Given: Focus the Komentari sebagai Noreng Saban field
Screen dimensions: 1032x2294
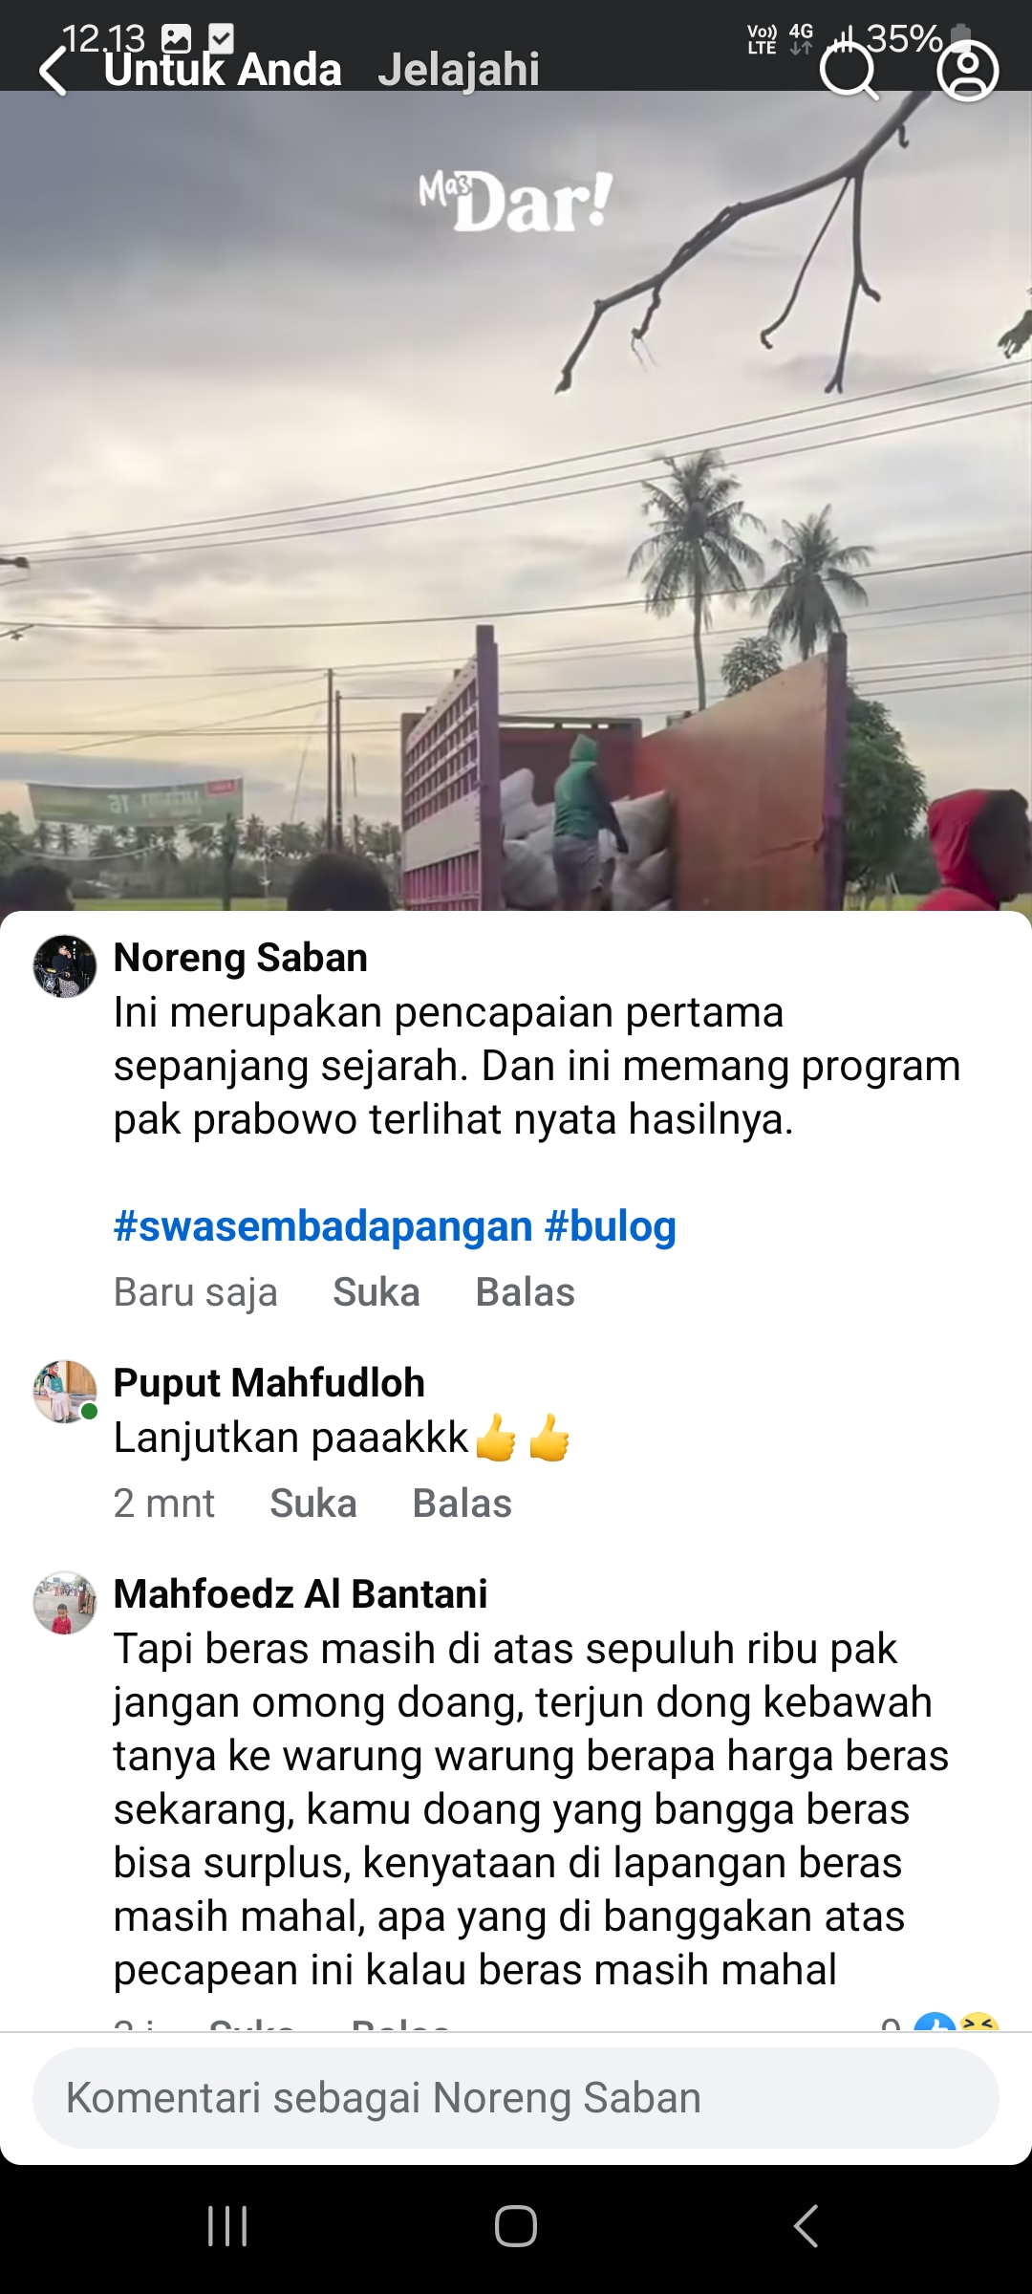Looking at the screenshot, I should point(516,2098).
